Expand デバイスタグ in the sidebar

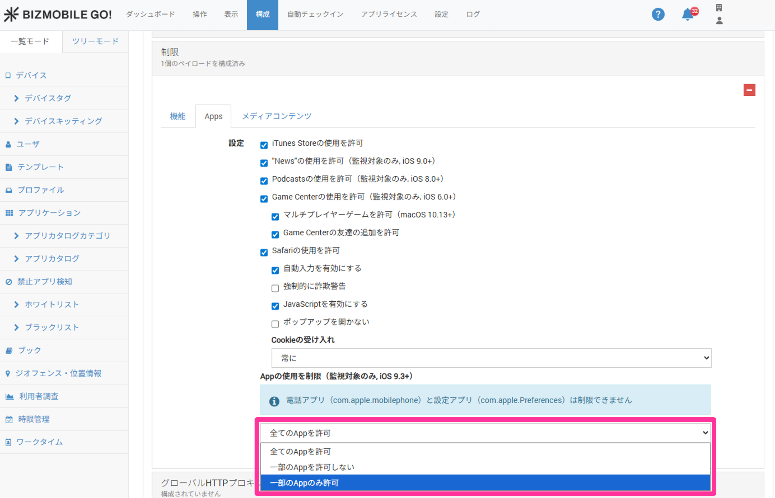point(48,98)
